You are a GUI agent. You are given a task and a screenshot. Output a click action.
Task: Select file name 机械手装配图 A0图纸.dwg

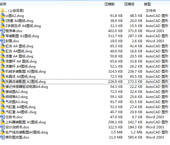(25, 72)
